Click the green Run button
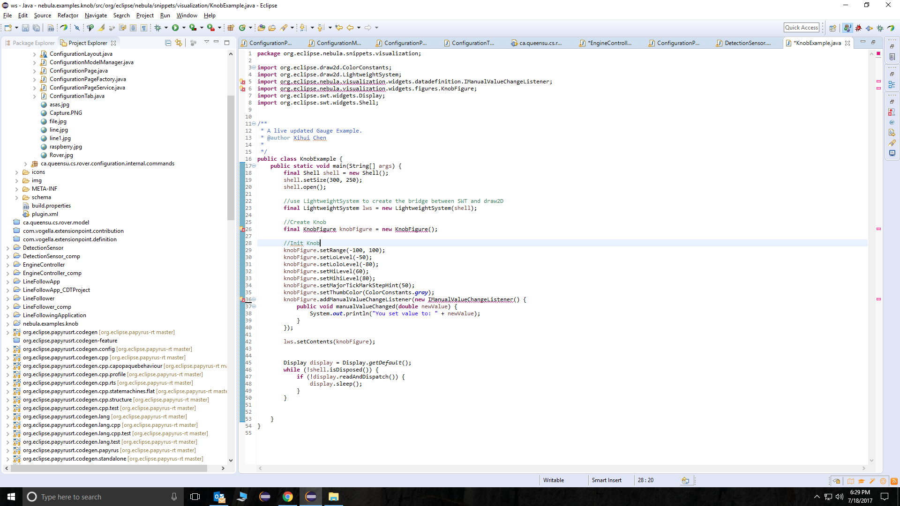The height and width of the screenshot is (506, 900). pyautogui.click(x=175, y=28)
